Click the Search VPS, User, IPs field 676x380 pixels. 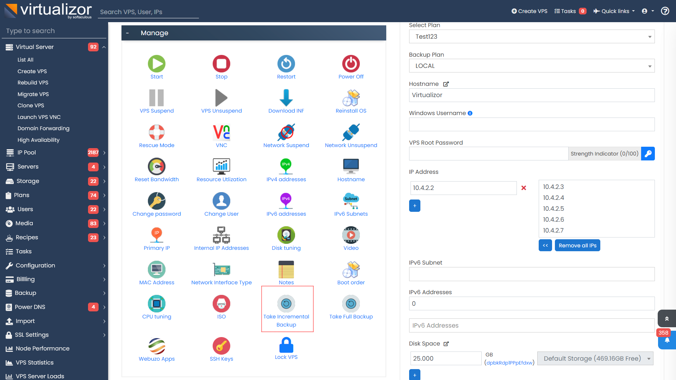148,12
